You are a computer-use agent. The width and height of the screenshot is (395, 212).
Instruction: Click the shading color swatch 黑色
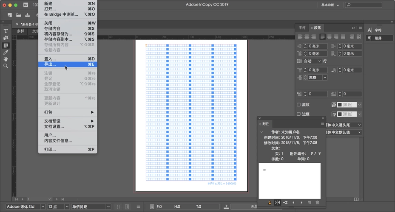[x=346, y=105]
